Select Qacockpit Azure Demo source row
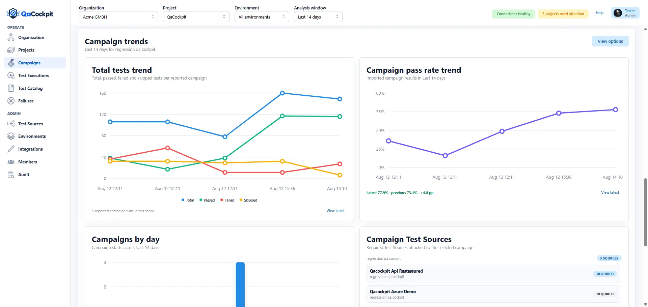The height and width of the screenshot is (307, 648). pos(493,294)
